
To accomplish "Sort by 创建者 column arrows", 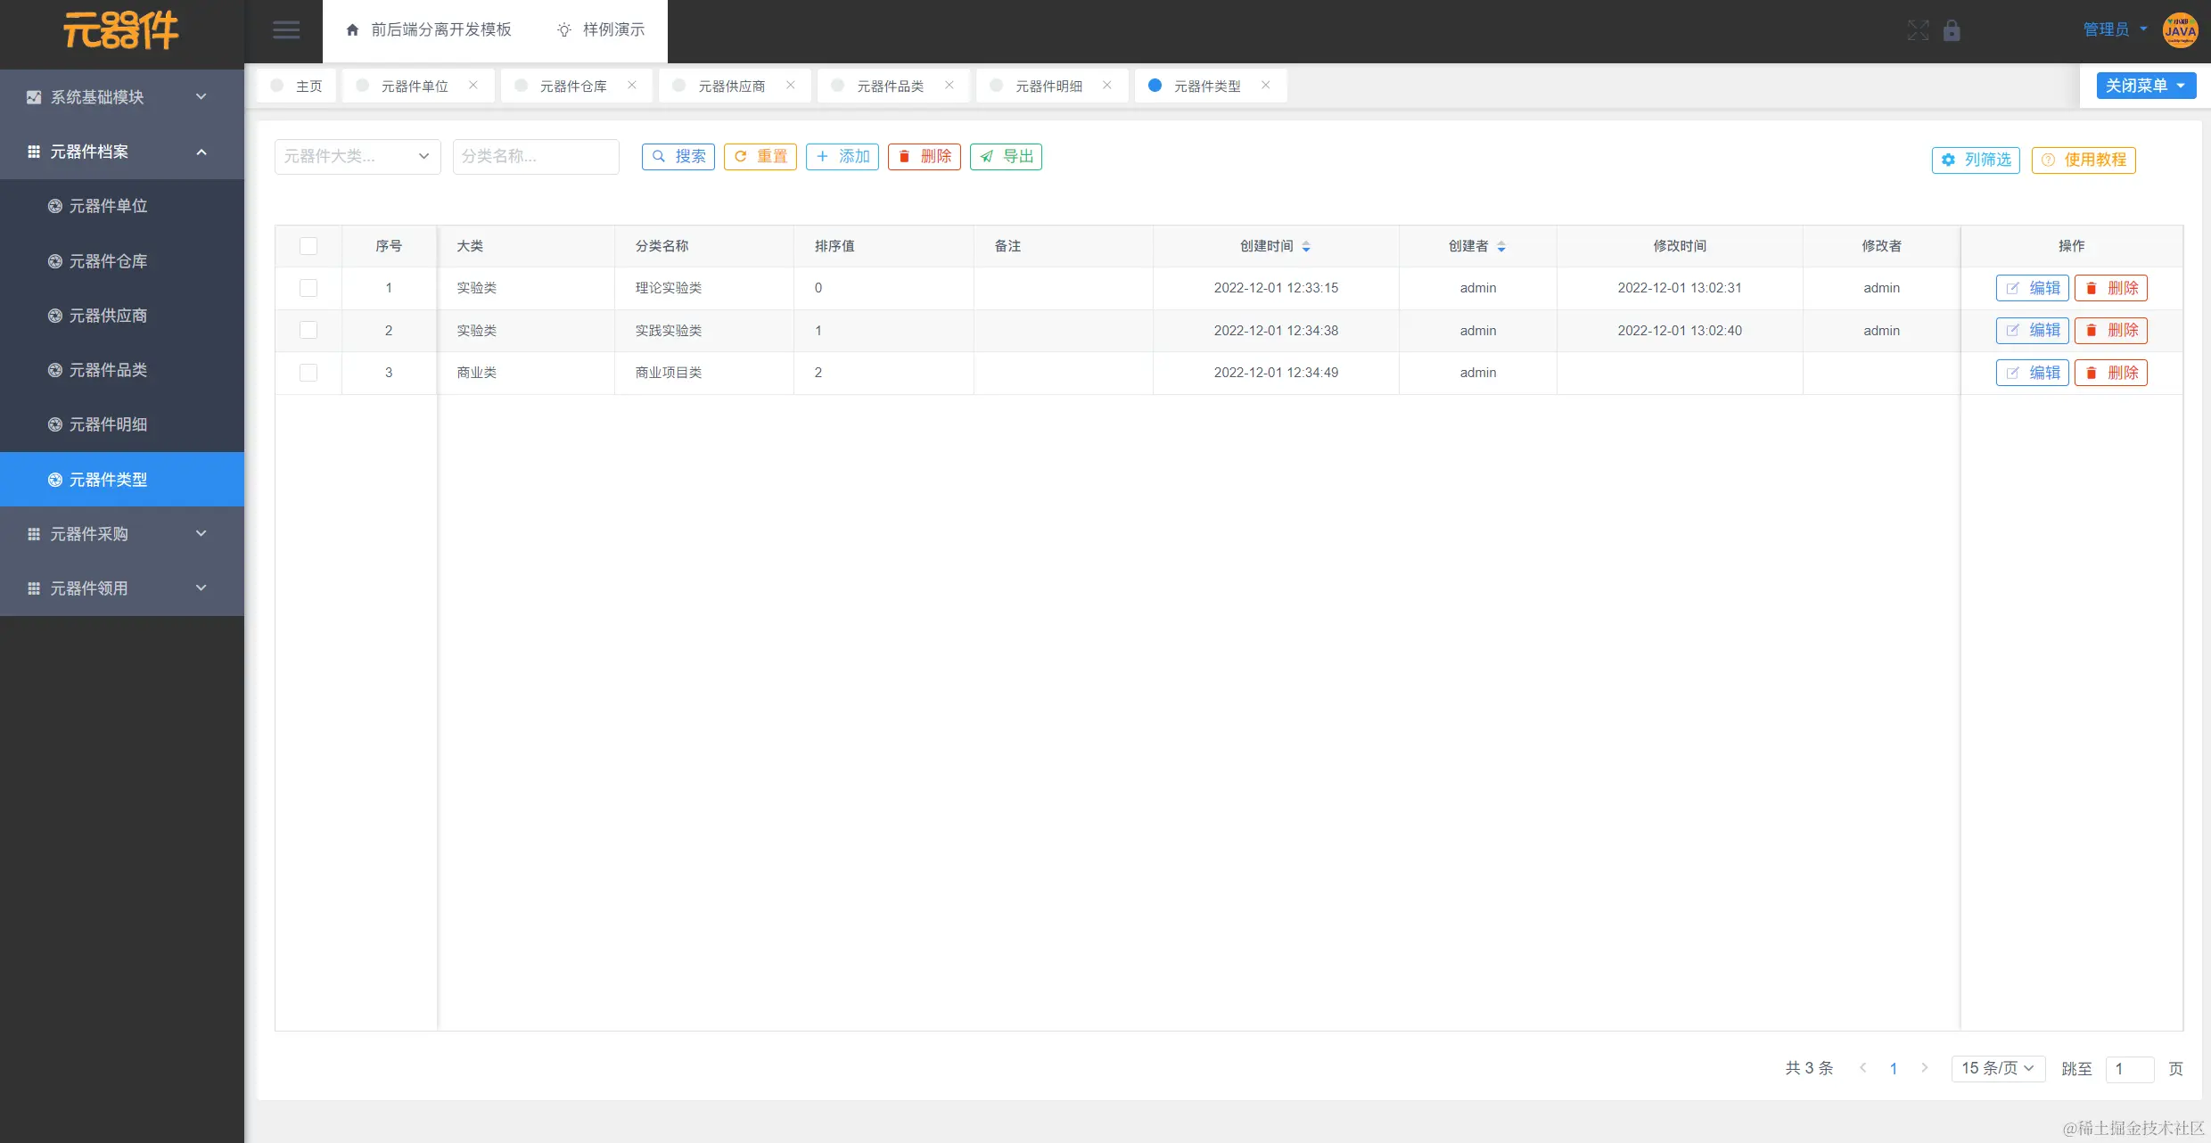I will [1501, 246].
